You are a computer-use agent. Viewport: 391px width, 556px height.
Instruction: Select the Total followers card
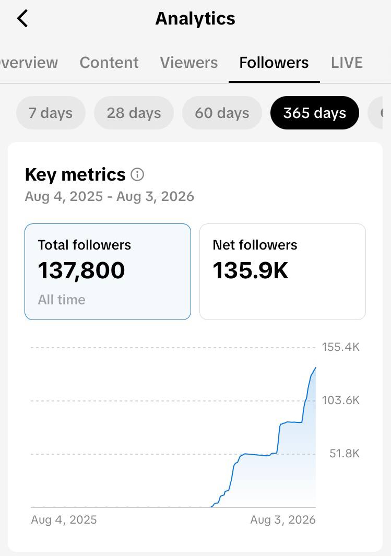click(108, 271)
